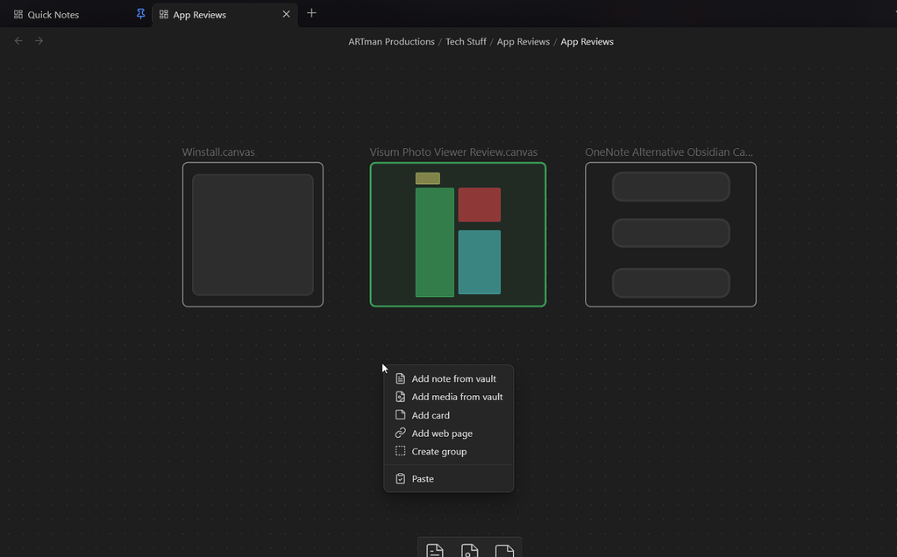The image size is (897, 557).
Task: Click the link icon beside Add web page
Action: coord(401,433)
